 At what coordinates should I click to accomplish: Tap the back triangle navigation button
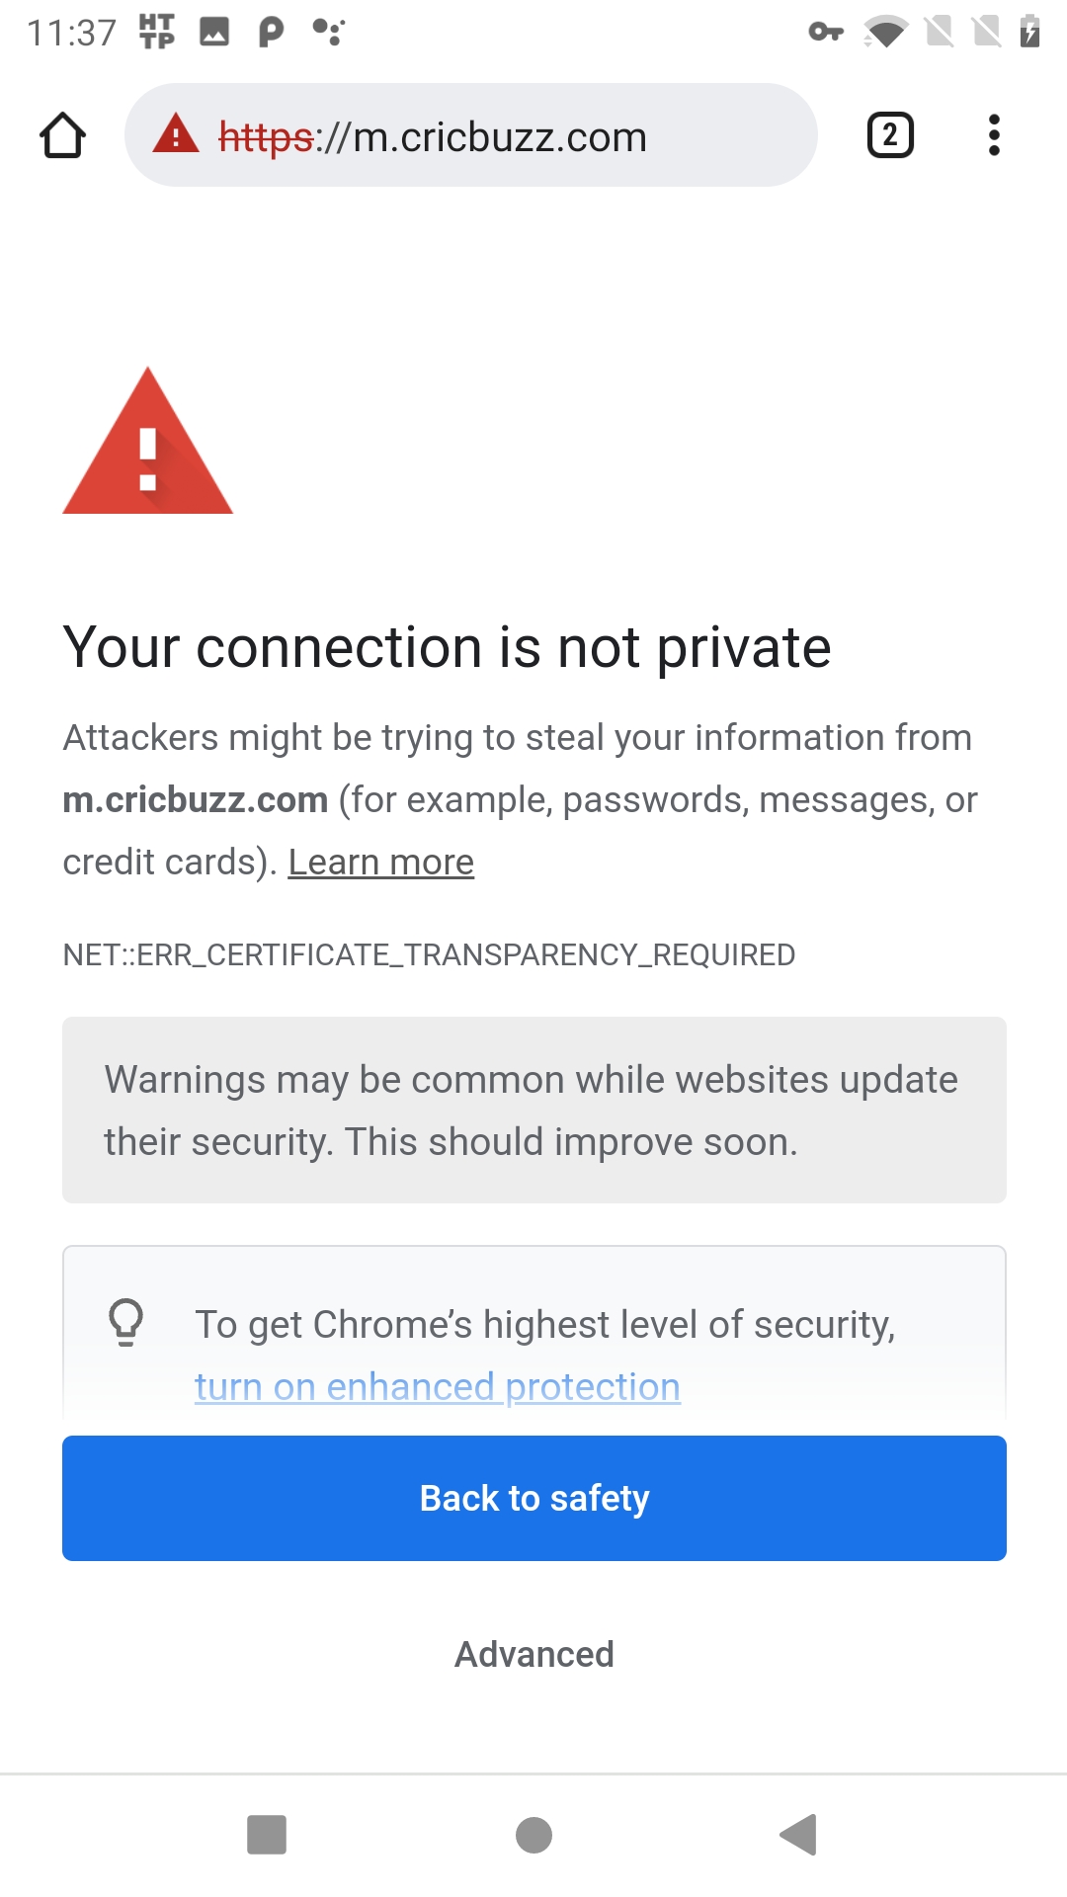[x=800, y=1836]
